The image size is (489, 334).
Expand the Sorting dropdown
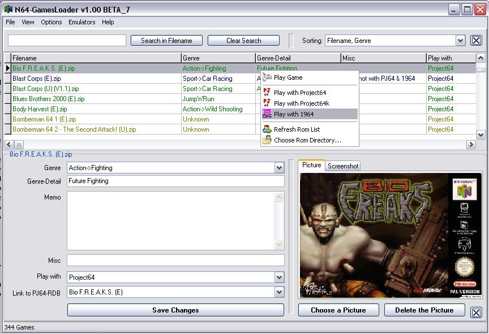[460, 41]
